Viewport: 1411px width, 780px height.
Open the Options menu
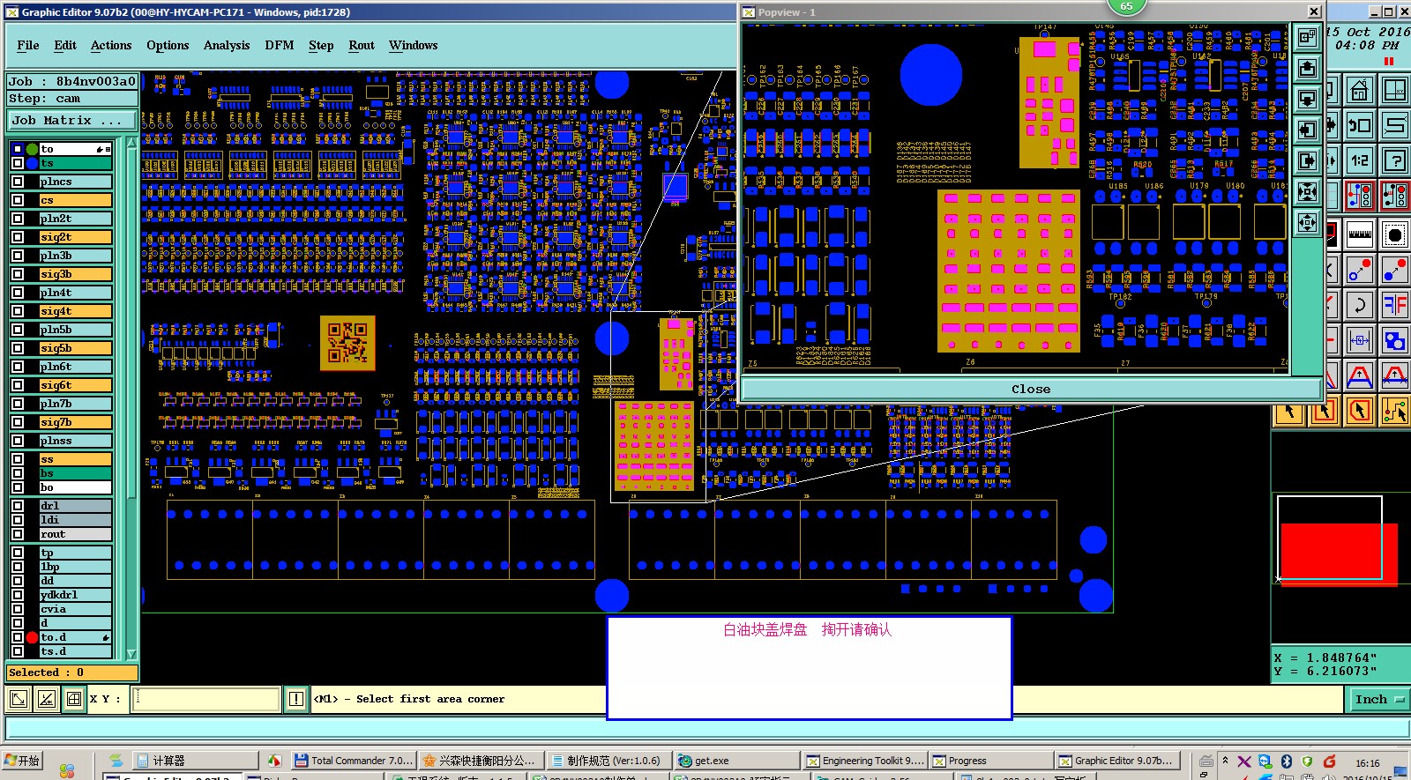pyautogui.click(x=168, y=45)
